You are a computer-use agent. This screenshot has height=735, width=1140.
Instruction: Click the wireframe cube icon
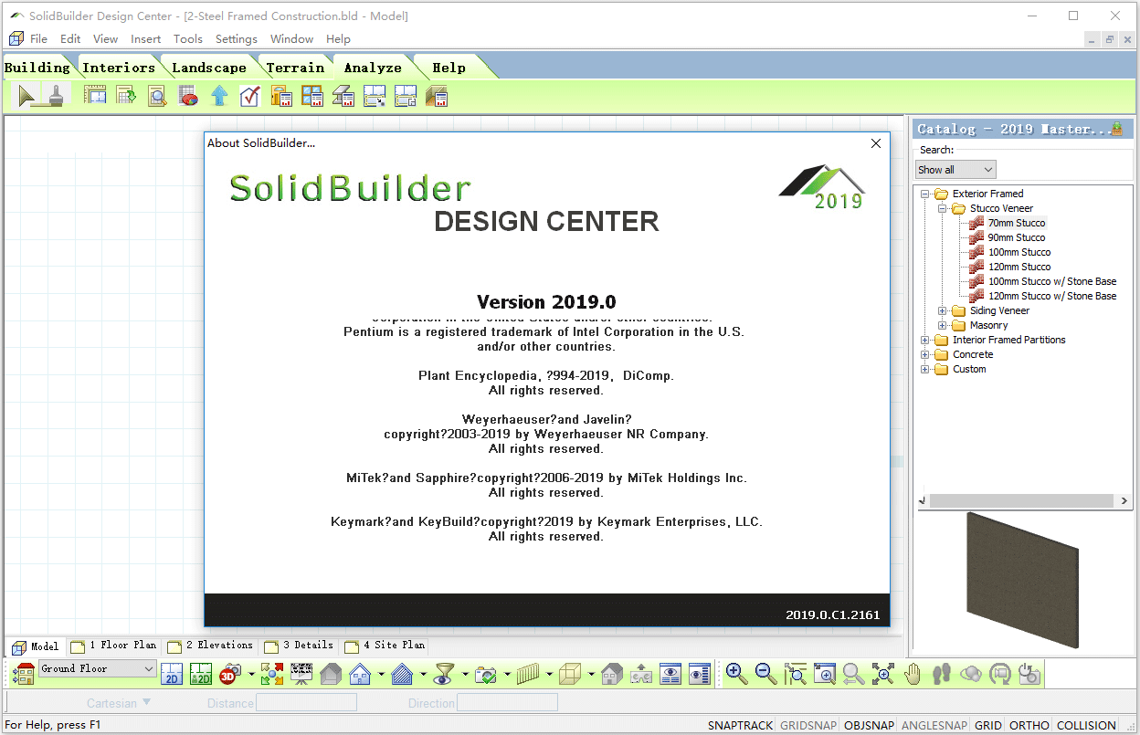tap(570, 675)
